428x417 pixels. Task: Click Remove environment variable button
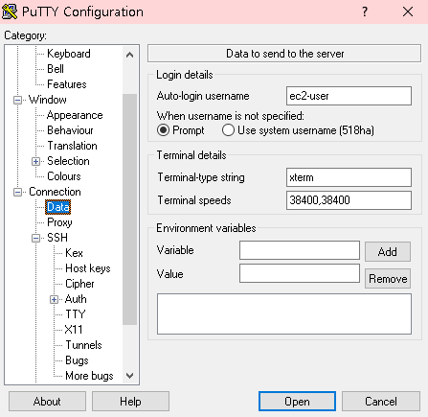(x=388, y=279)
